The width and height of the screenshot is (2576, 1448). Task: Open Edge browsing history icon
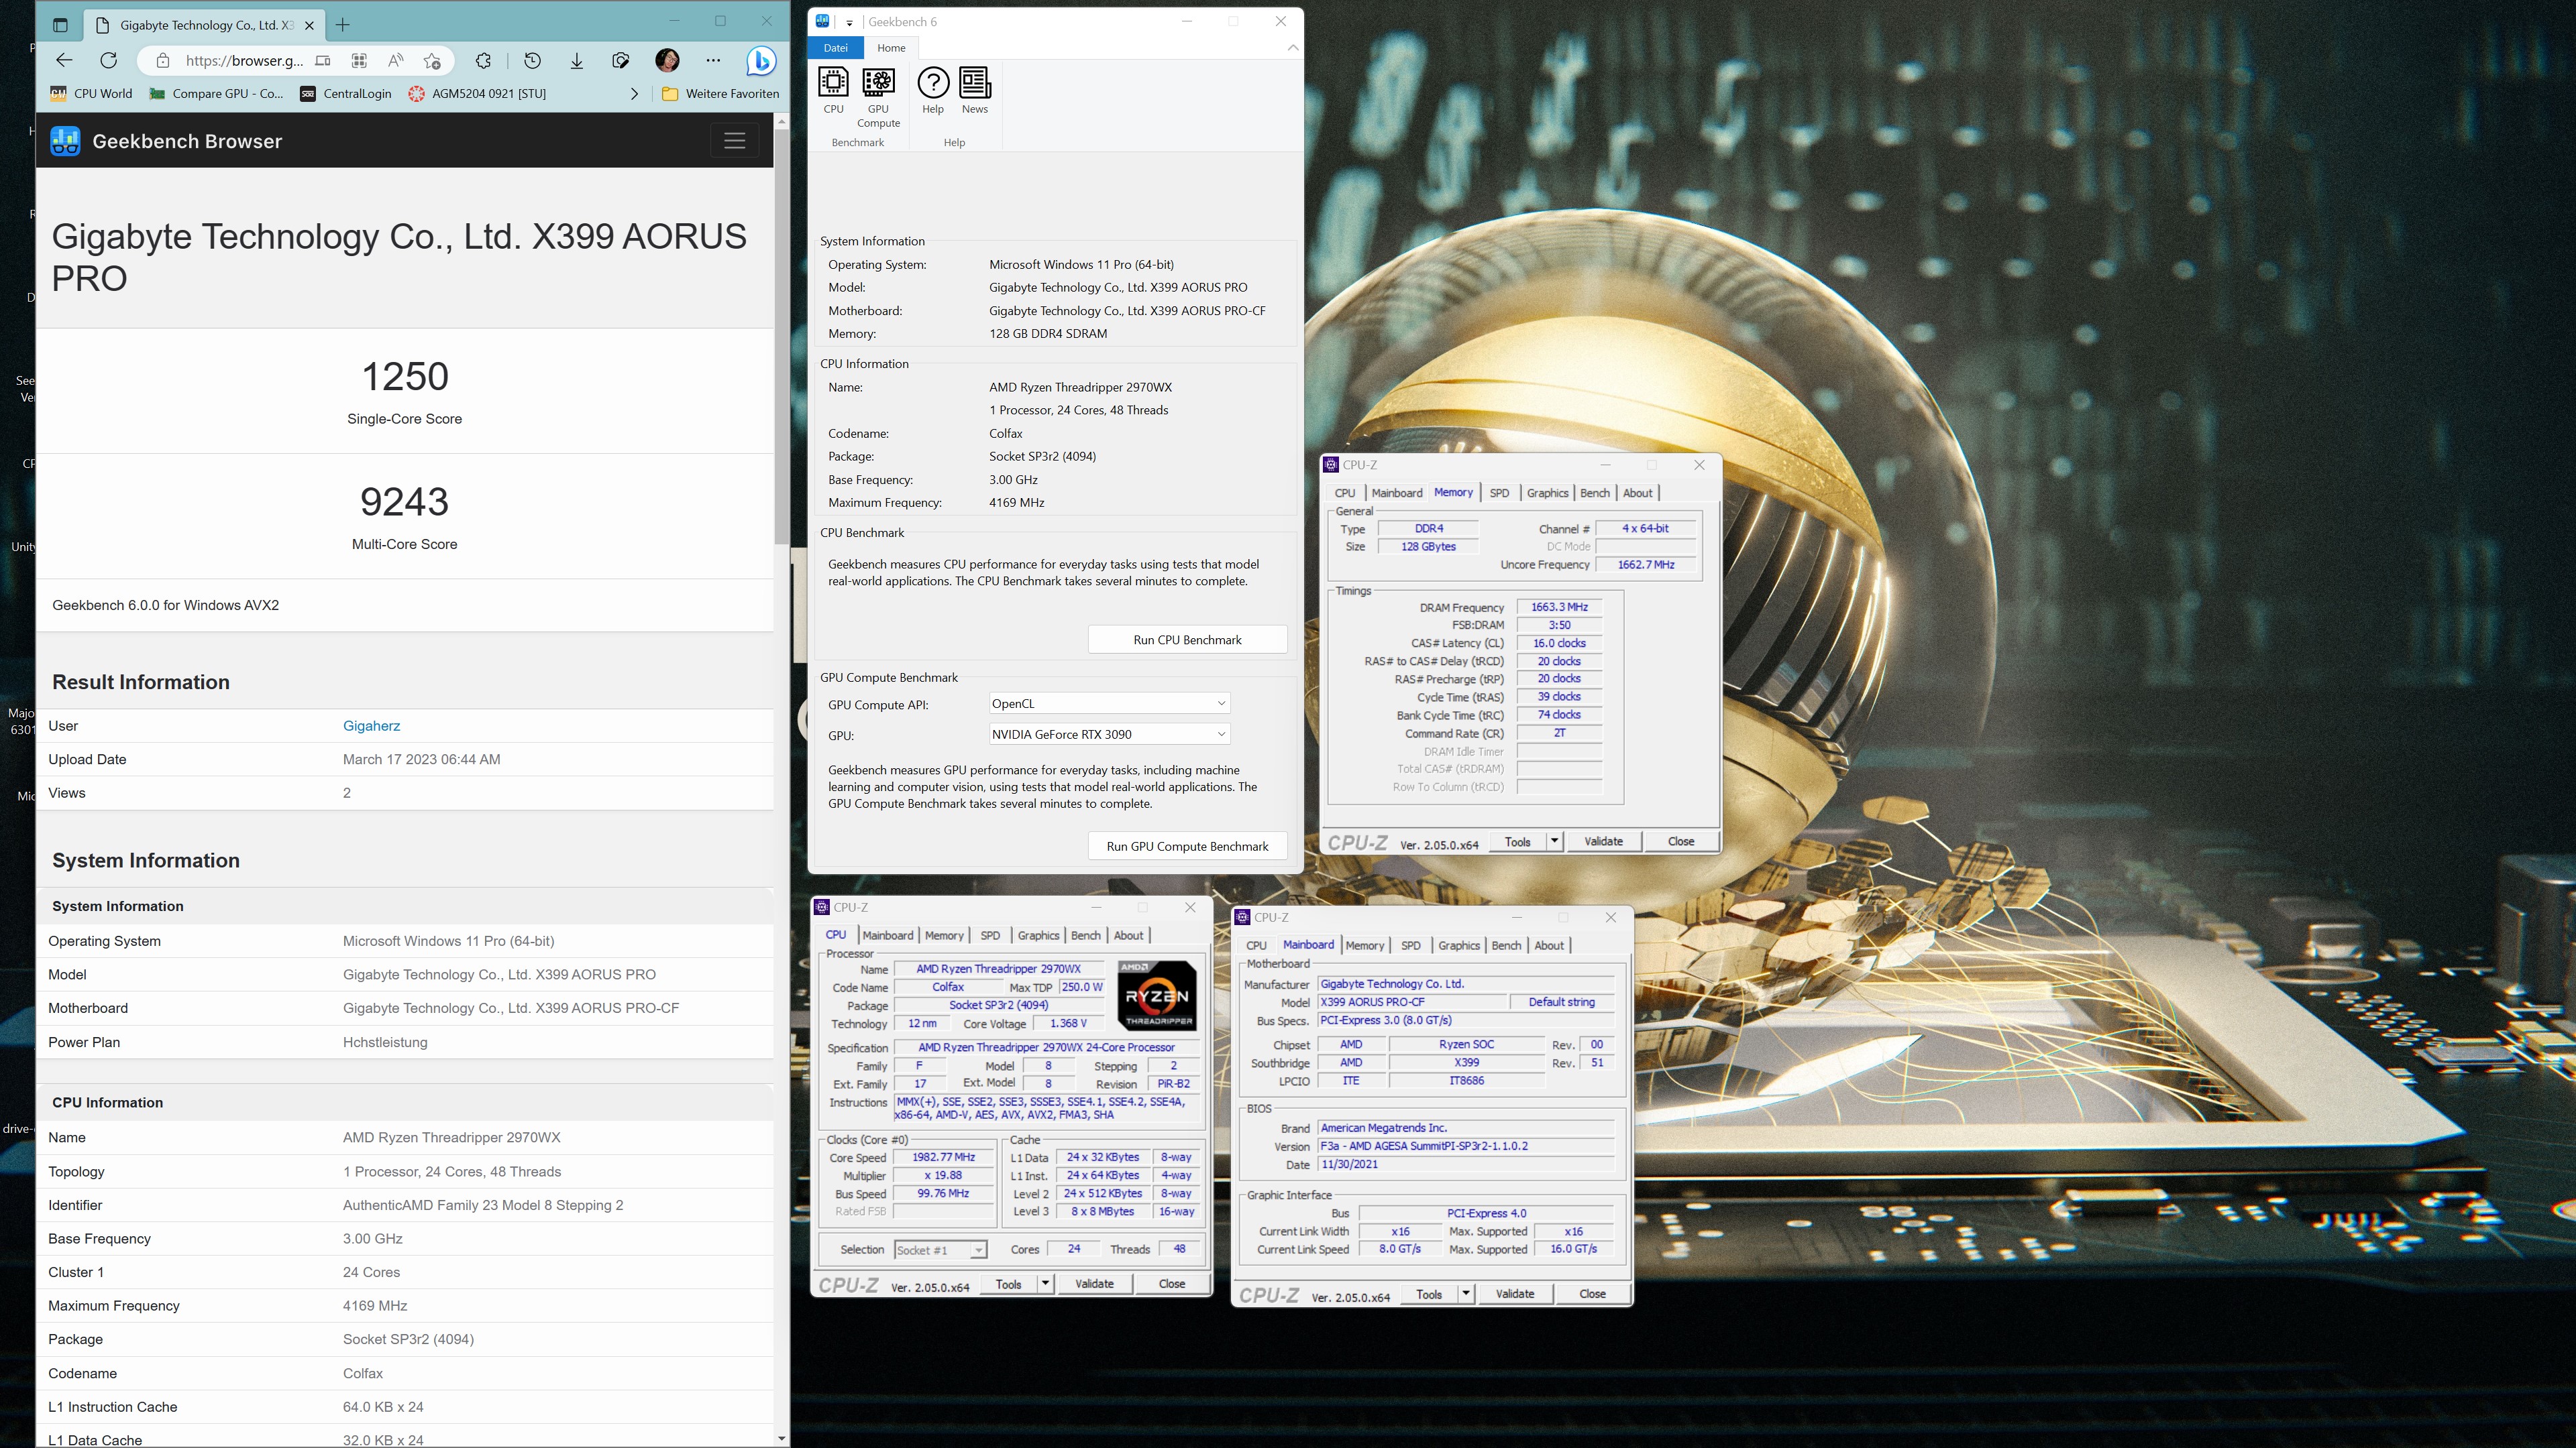[532, 61]
